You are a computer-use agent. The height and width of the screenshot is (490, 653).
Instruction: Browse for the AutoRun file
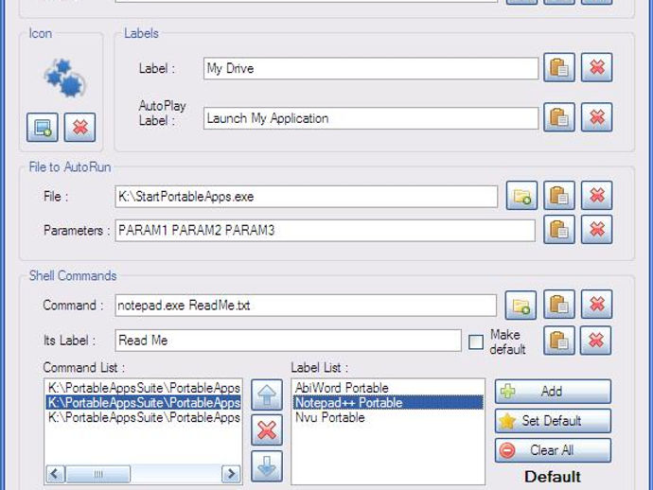521,196
